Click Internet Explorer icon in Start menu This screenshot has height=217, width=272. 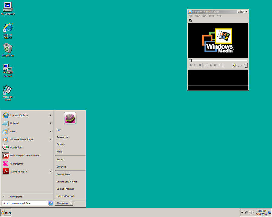pyautogui.click(x=6, y=115)
